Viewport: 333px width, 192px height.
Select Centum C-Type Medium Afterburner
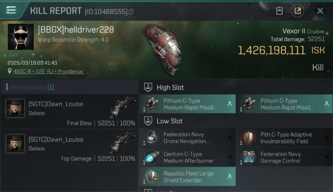[188, 157]
